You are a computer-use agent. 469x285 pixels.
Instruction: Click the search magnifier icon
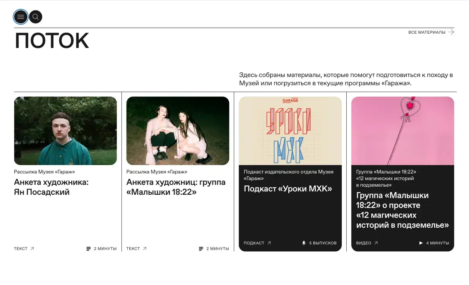point(36,17)
